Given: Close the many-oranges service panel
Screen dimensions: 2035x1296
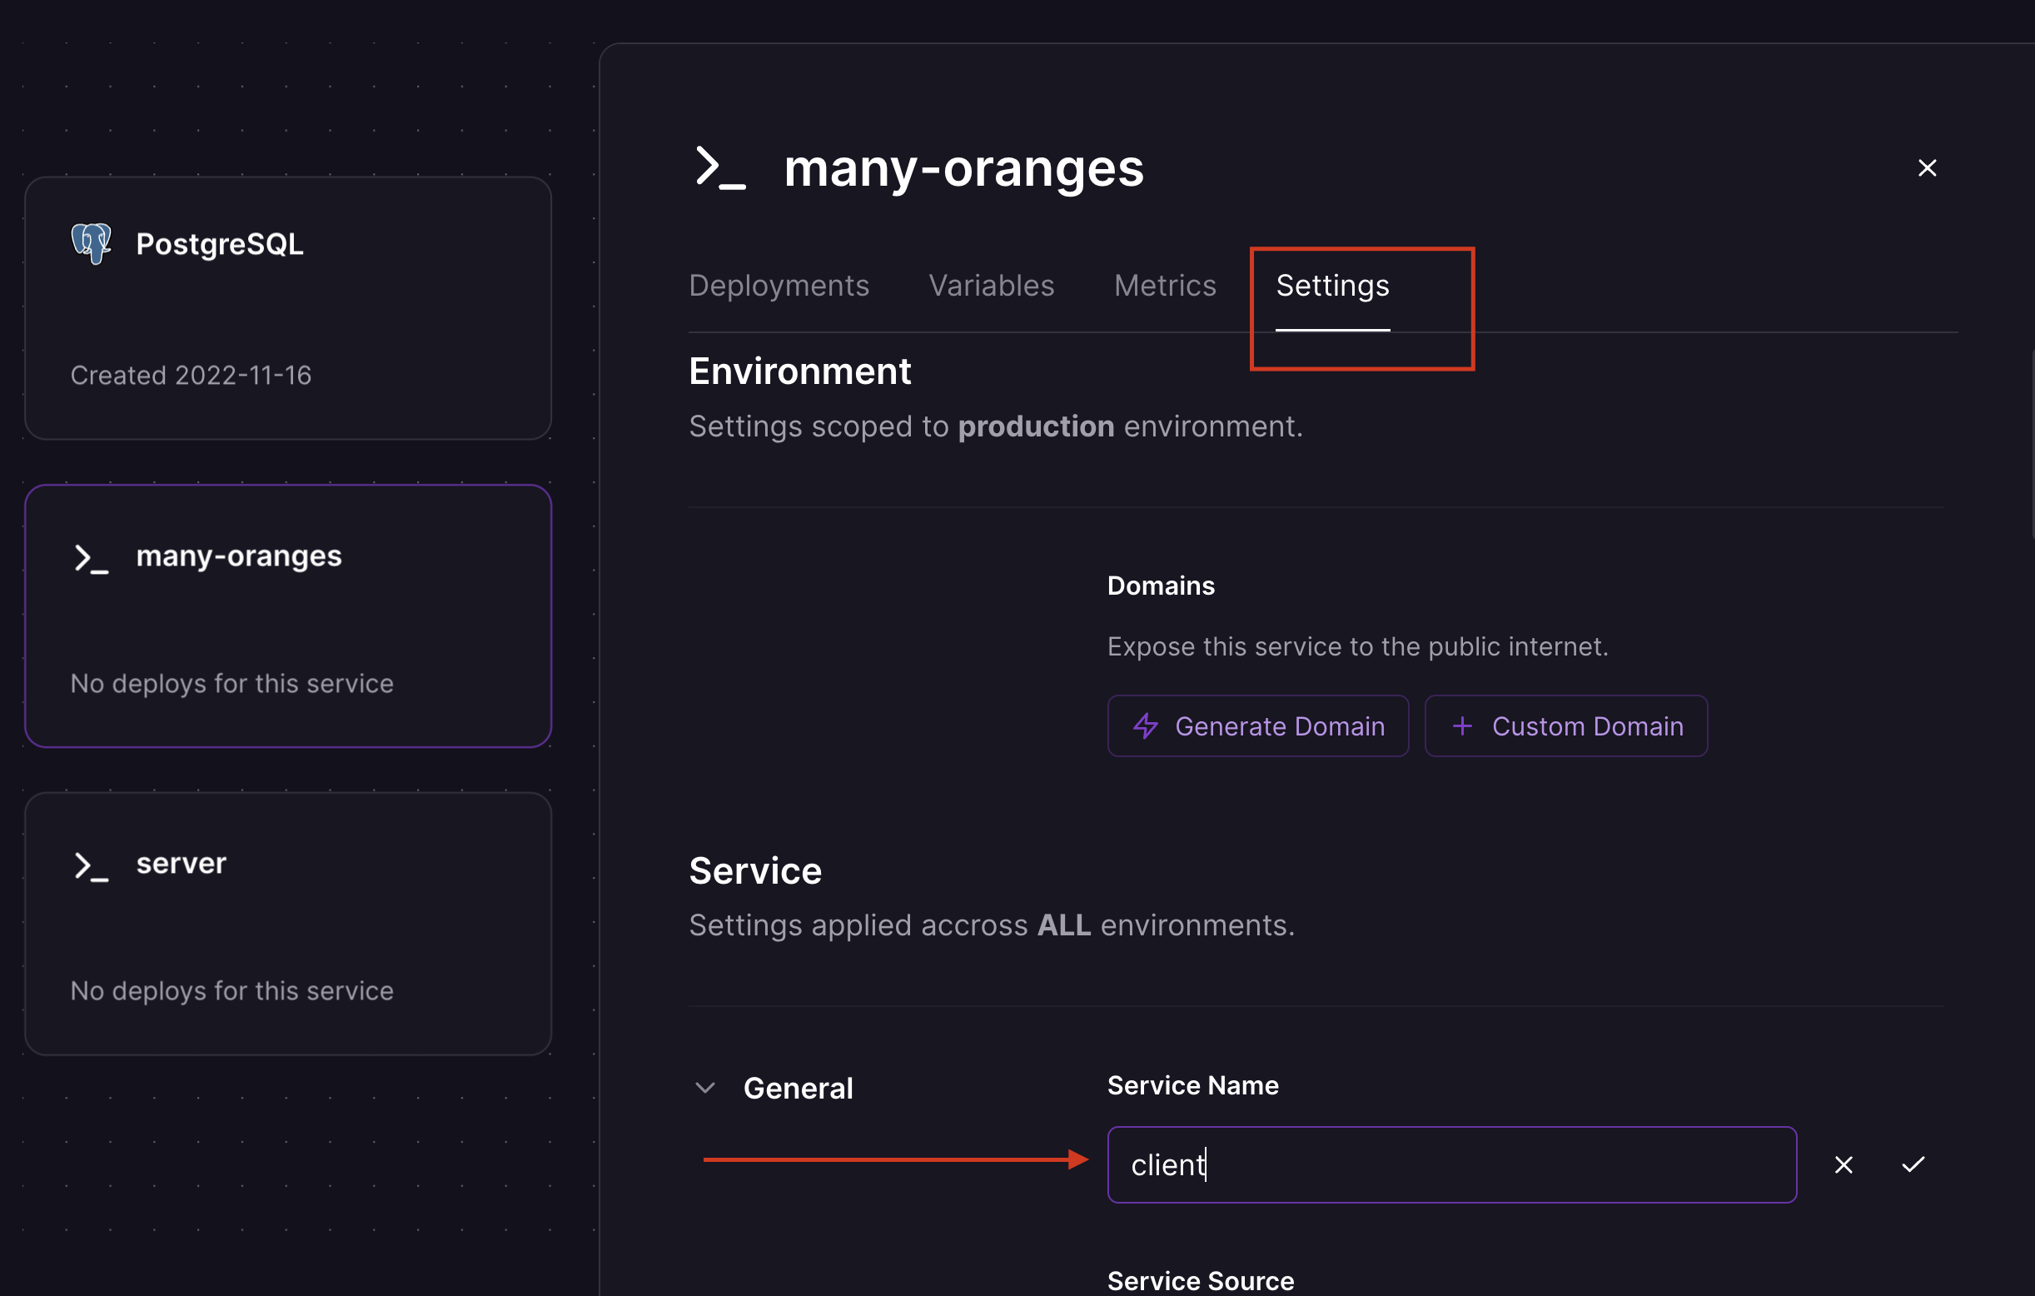Looking at the screenshot, I should coord(1927,168).
